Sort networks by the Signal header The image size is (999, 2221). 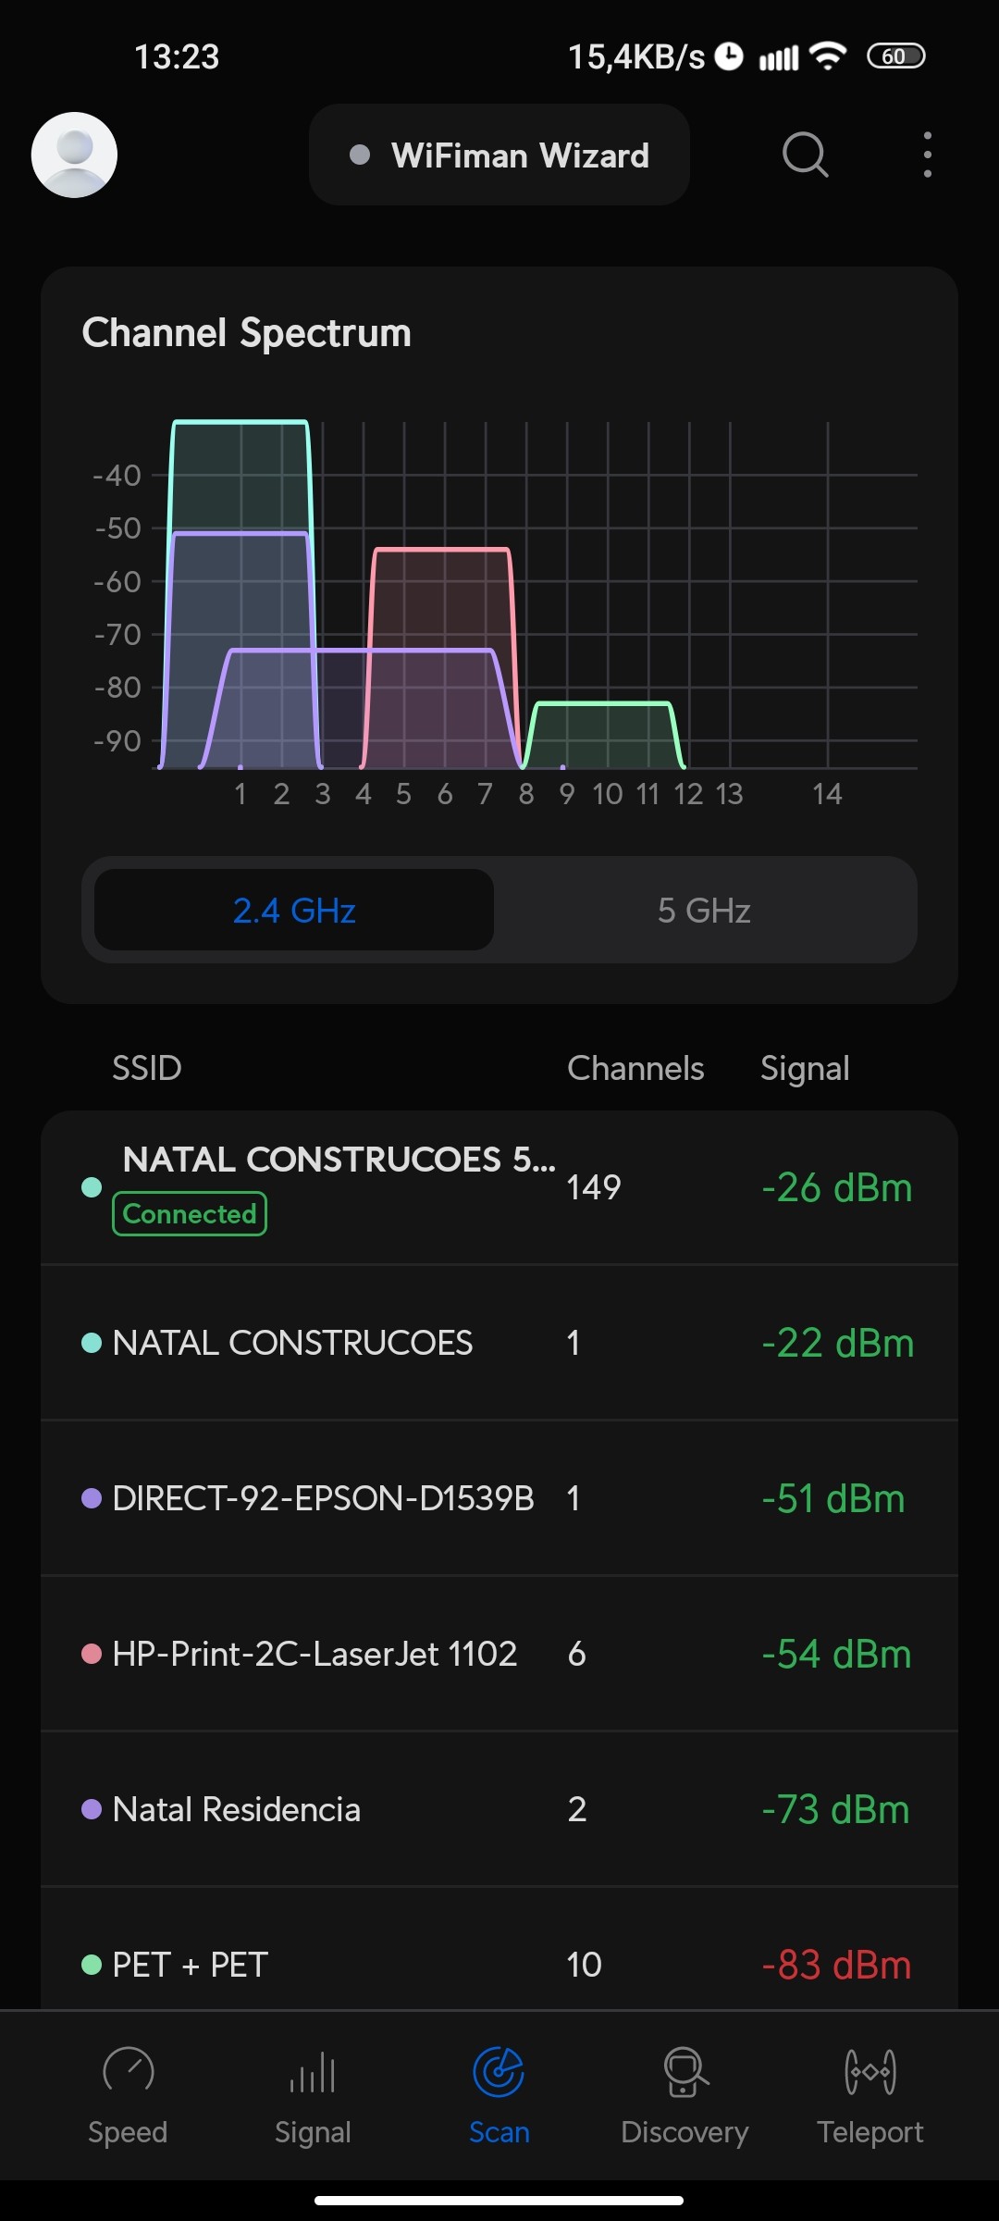click(x=805, y=1068)
